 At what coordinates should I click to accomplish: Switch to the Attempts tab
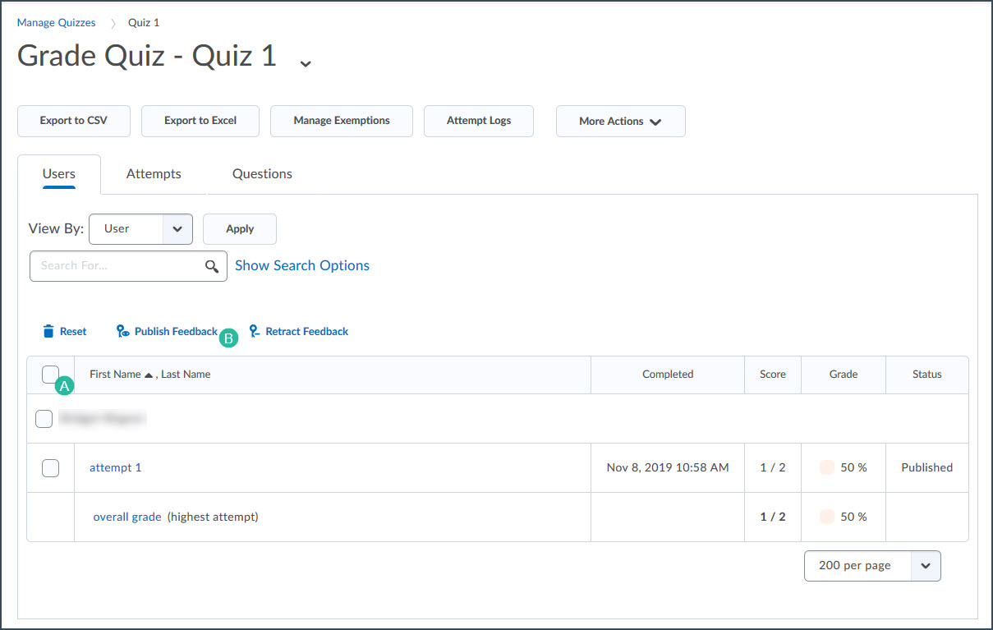154,173
